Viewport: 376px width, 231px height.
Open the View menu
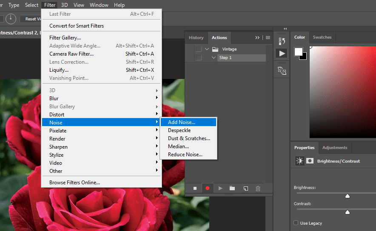click(79, 5)
